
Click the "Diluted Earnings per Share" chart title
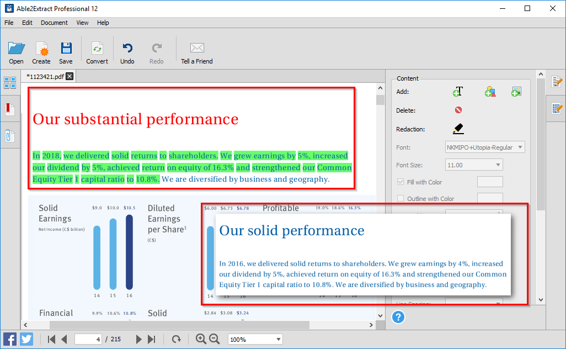pyautogui.click(x=167, y=219)
